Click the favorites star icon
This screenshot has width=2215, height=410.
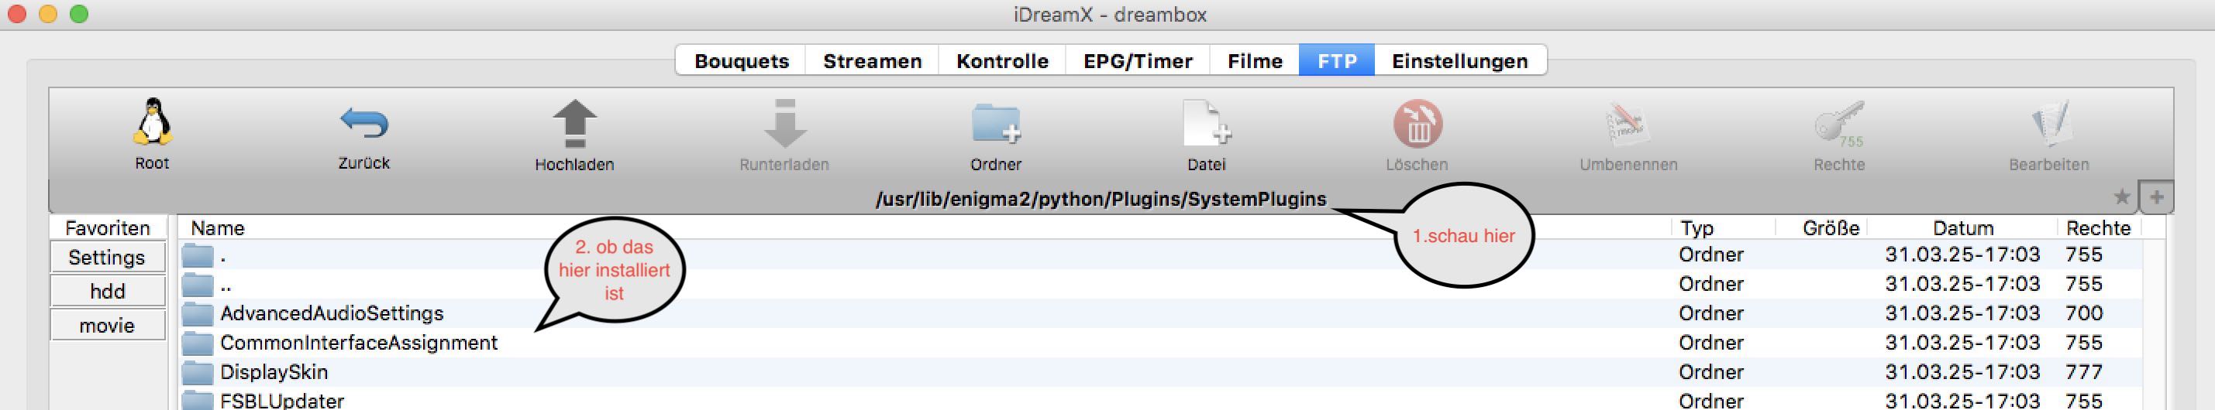coord(2121,197)
